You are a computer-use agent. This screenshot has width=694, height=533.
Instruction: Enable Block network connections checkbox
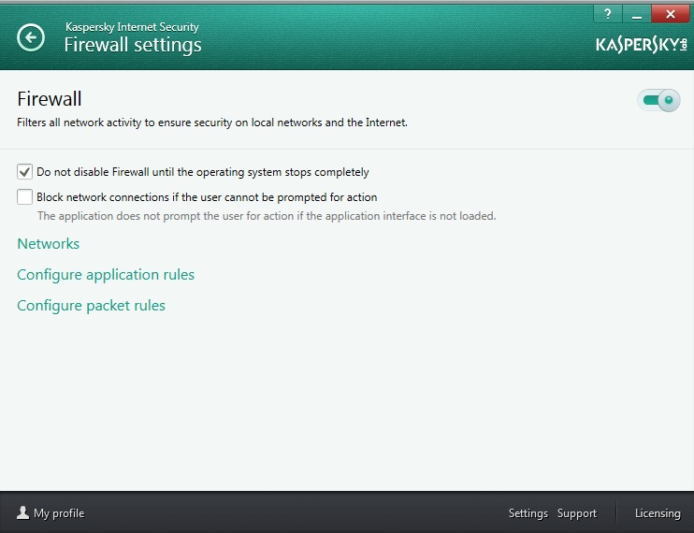24,196
